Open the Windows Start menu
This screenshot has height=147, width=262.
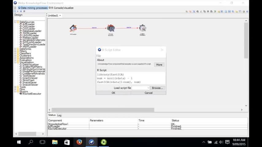(19, 142)
